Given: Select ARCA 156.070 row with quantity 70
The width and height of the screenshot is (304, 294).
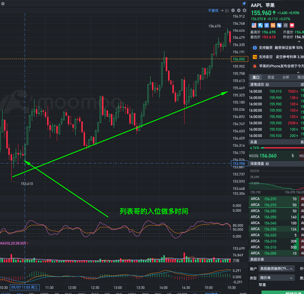Looking at the screenshot, I should pyautogui.click(x=273, y=199).
